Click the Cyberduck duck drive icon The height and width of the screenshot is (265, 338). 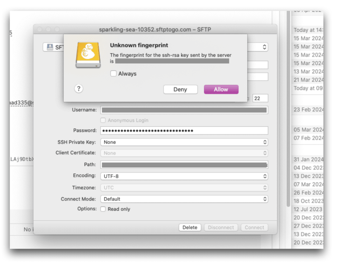(89, 54)
